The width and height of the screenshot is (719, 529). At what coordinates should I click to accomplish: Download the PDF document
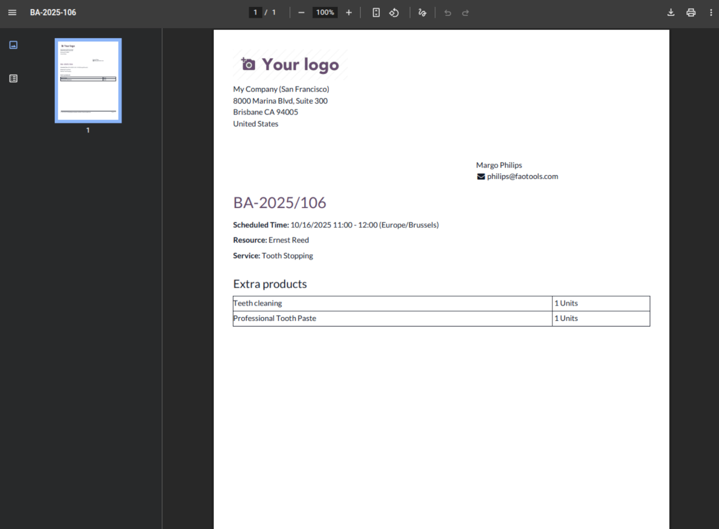click(x=671, y=12)
